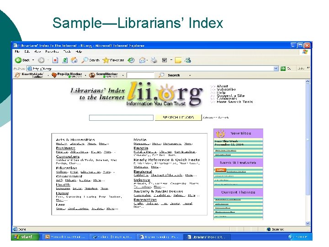Viewport: 329px width, 247px height.
Task: Open the Subscribe link
Action: [226, 89]
